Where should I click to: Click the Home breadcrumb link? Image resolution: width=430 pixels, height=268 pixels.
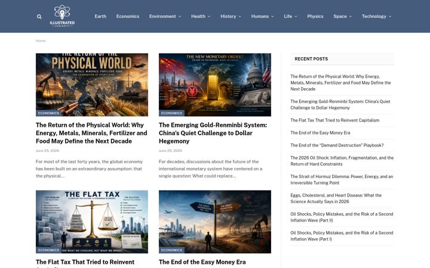41,40
